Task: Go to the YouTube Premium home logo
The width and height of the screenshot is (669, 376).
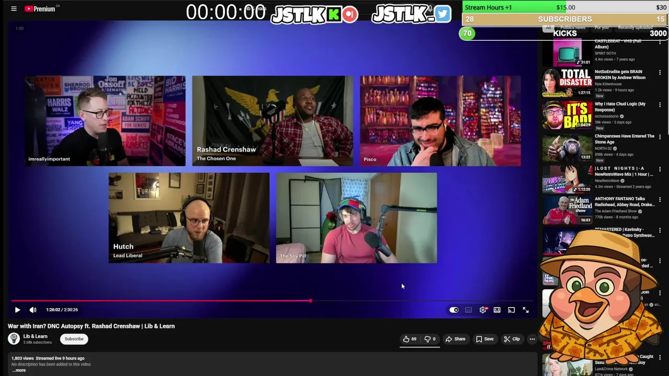Action: coord(40,8)
